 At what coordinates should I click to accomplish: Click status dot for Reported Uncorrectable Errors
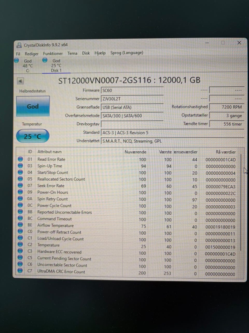click(x=20, y=212)
